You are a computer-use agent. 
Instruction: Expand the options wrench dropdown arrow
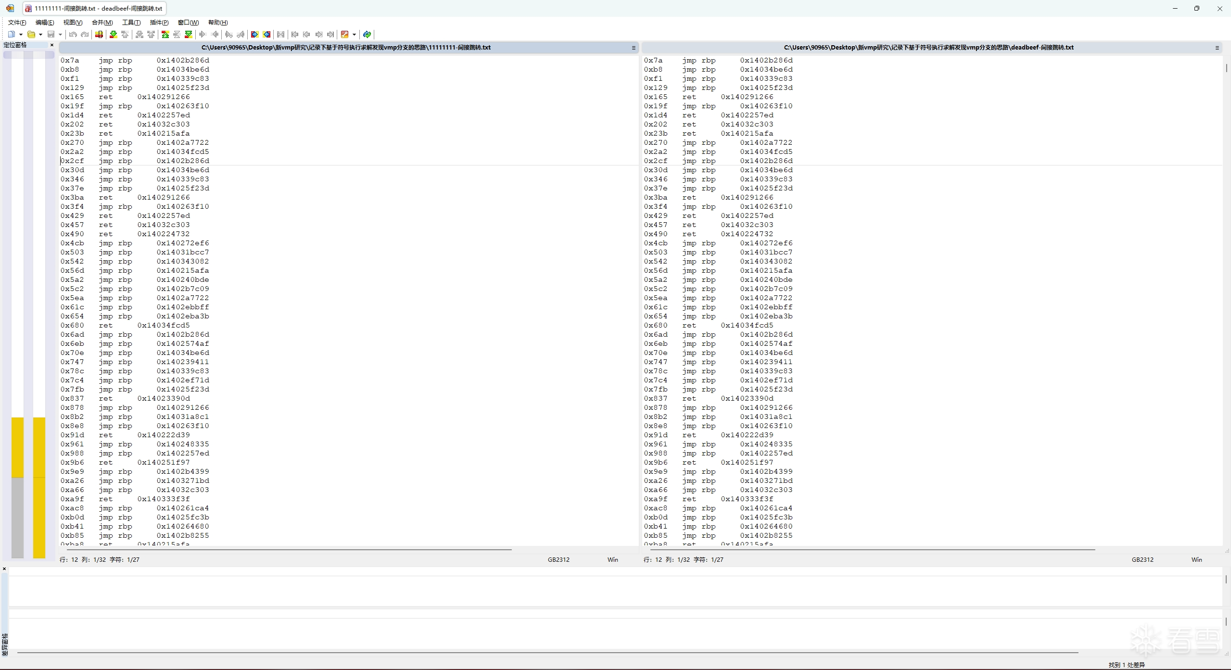(354, 34)
